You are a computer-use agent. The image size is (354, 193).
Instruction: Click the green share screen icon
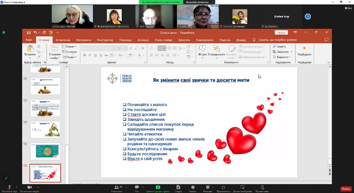point(158,187)
